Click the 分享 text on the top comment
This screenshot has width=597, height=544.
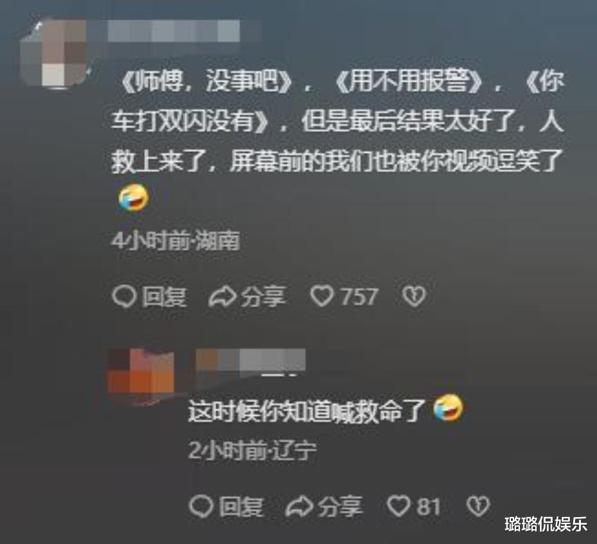click(263, 296)
